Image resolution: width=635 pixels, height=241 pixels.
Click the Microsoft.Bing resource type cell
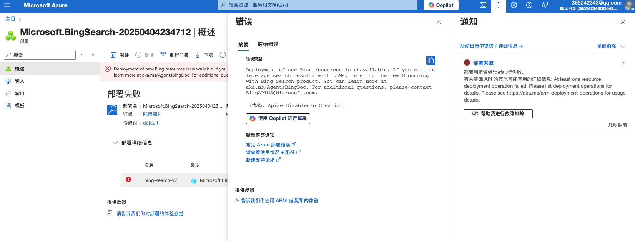[x=209, y=180]
